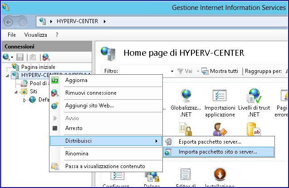Screen dimensions: 289x188
Task: Select the Aggiorna context menu entry
Action: click(x=106, y=80)
